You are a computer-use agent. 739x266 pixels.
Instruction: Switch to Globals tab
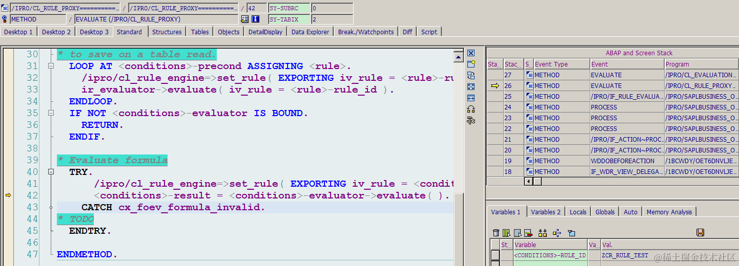pyautogui.click(x=605, y=212)
